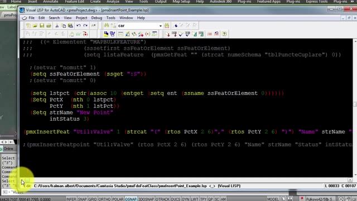Toggle DUCS in status bar
Screen dimensions: 357x201
(x=176, y=199)
